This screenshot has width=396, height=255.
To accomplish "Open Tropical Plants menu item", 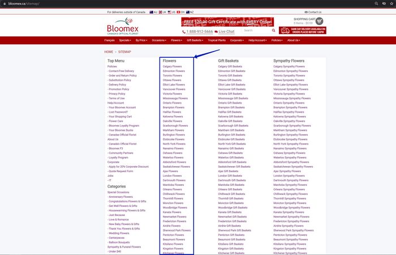I will point(217,40).
